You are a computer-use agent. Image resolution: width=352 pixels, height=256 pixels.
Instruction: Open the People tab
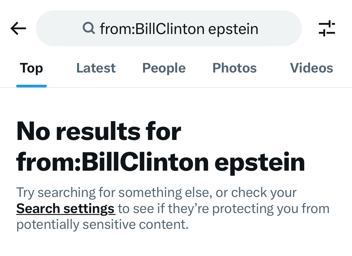[164, 68]
